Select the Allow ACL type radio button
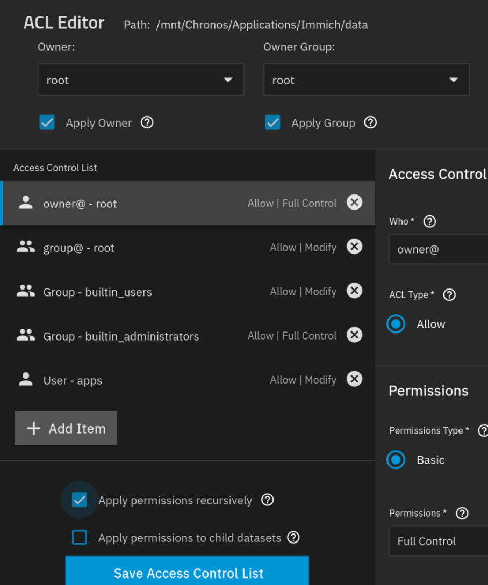 tap(396, 324)
